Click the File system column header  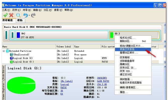click(x=108, y=46)
